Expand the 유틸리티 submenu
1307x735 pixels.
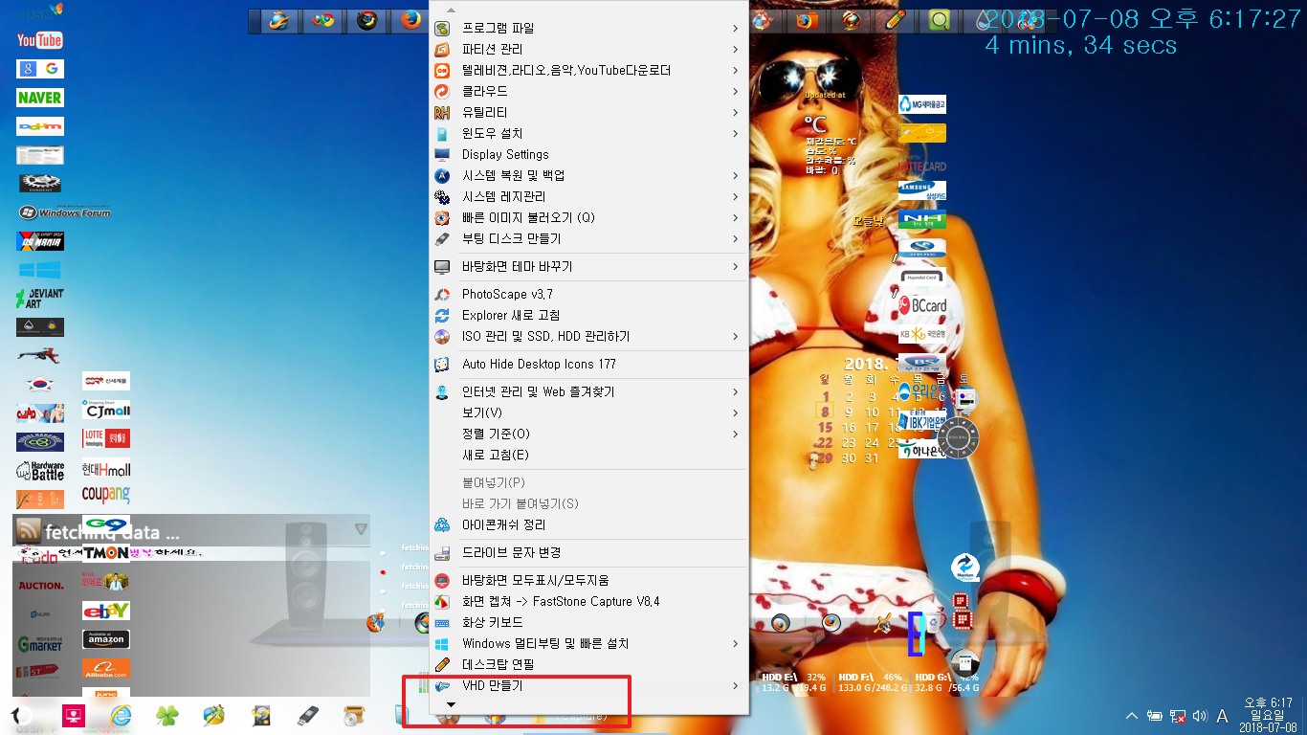tap(588, 112)
